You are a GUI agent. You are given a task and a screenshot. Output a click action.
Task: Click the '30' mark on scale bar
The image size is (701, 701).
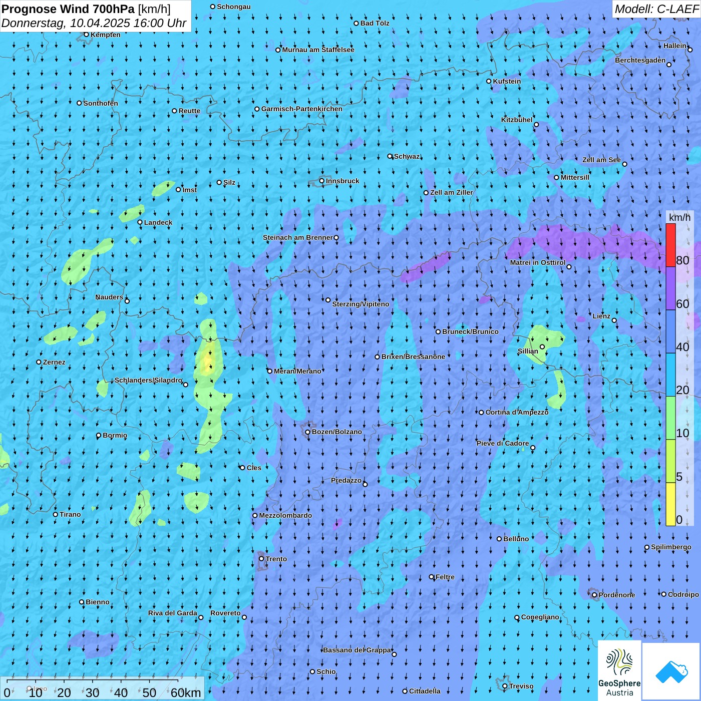(x=93, y=692)
